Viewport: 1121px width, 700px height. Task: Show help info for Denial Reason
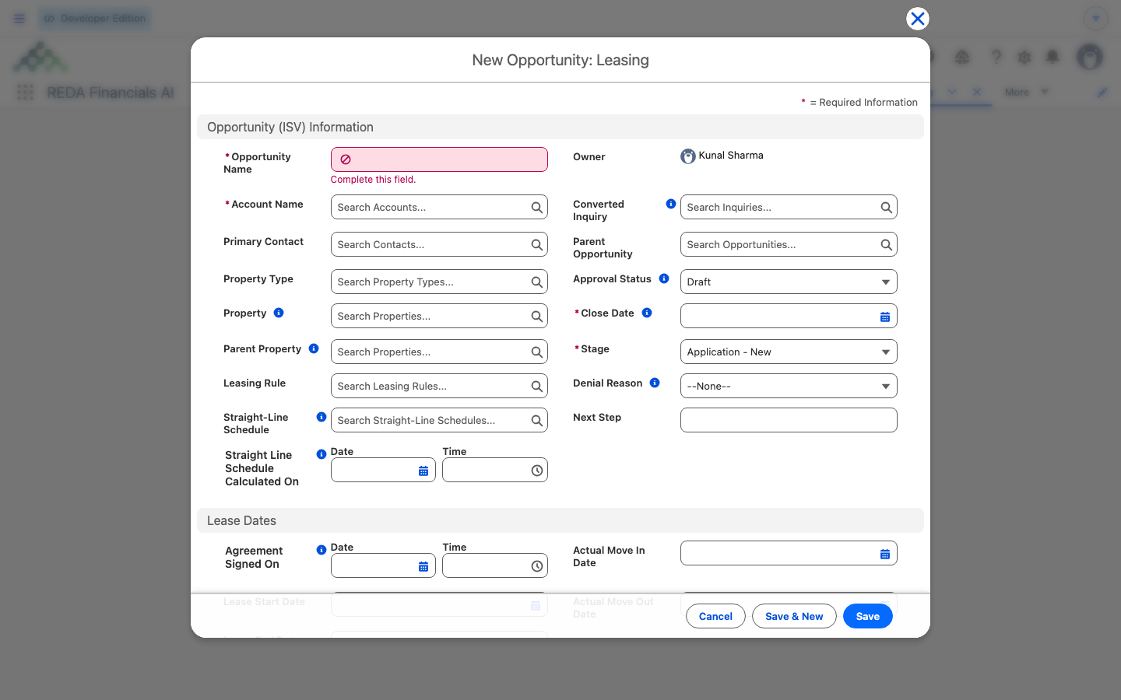coord(655,383)
